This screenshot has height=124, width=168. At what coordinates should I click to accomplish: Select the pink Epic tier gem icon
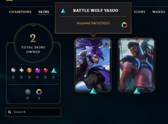[37, 70]
